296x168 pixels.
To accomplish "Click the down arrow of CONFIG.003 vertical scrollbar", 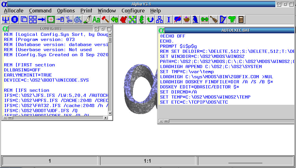I will [110, 113].
